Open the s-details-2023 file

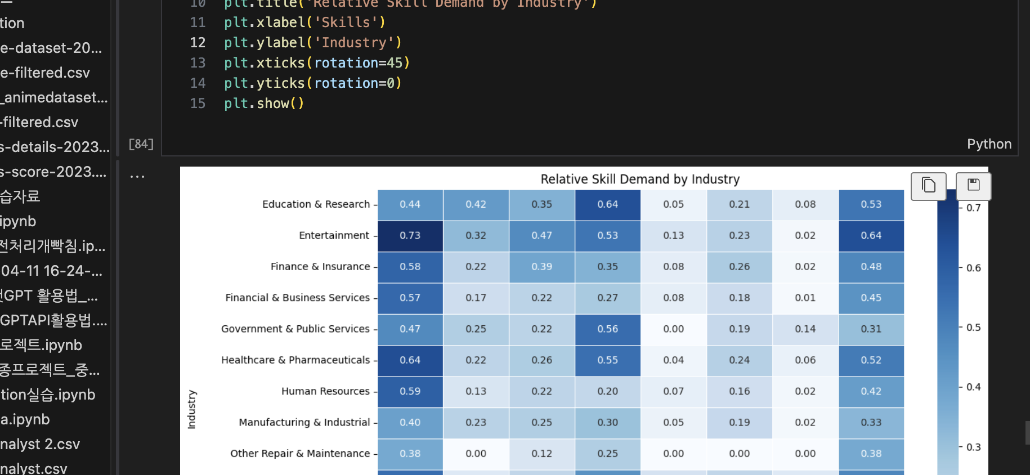pos(55,147)
